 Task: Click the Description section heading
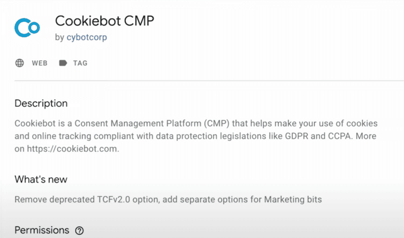[x=41, y=104]
